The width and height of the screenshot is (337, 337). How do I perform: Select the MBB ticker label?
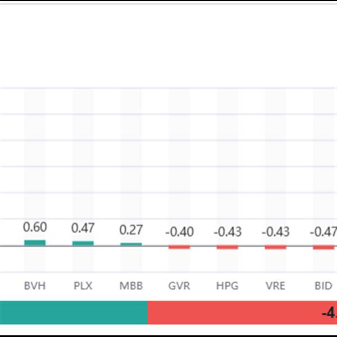pos(131,286)
